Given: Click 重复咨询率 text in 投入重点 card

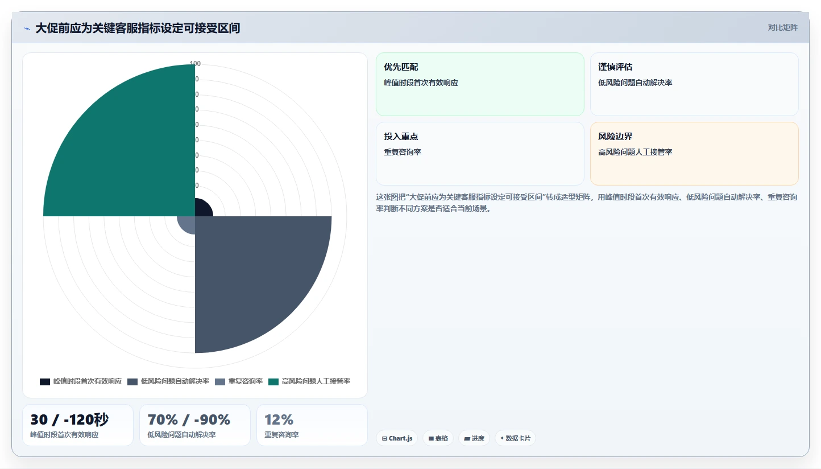Looking at the screenshot, I should click(403, 152).
